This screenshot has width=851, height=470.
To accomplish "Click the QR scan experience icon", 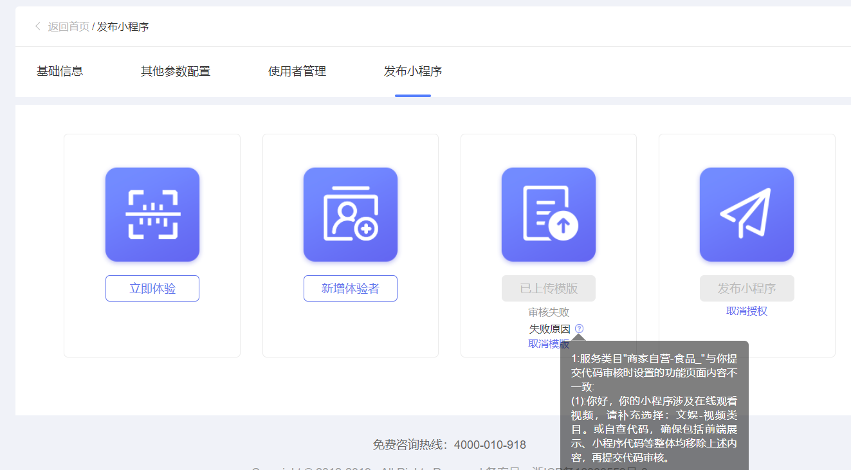I will [152, 215].
